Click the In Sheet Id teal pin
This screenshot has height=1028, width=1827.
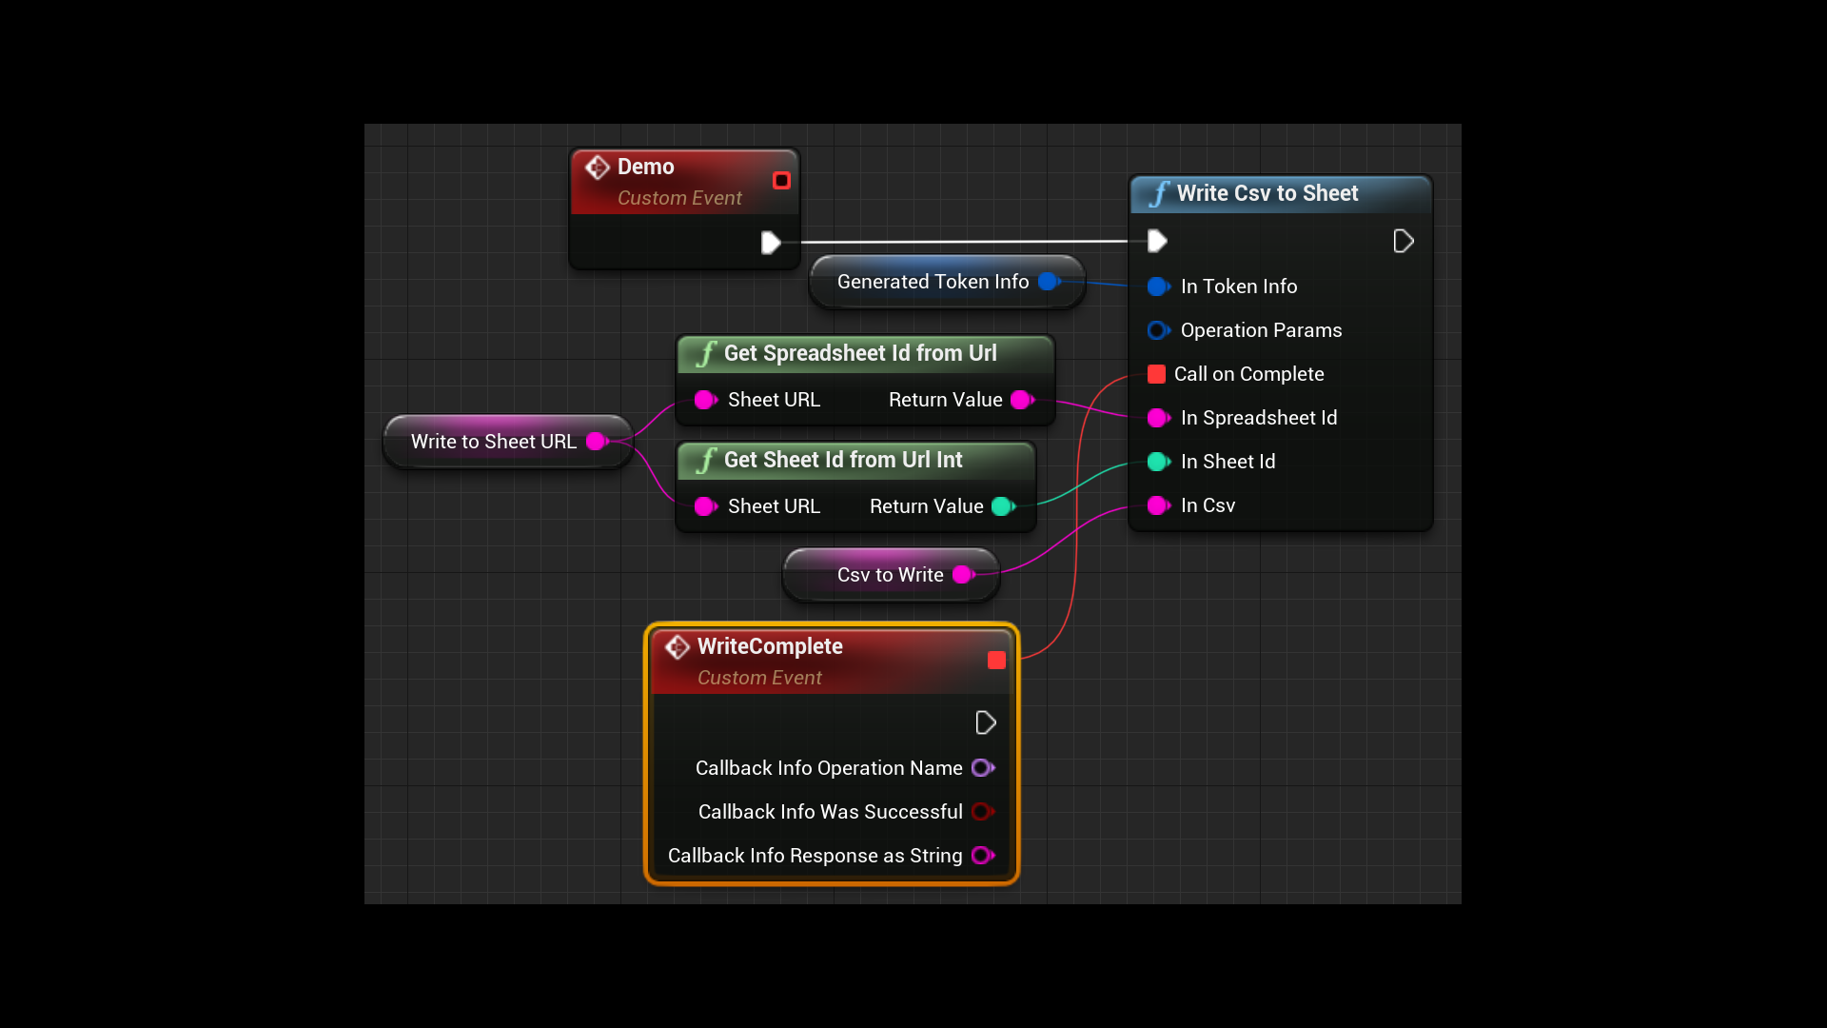coord(1157,462)
